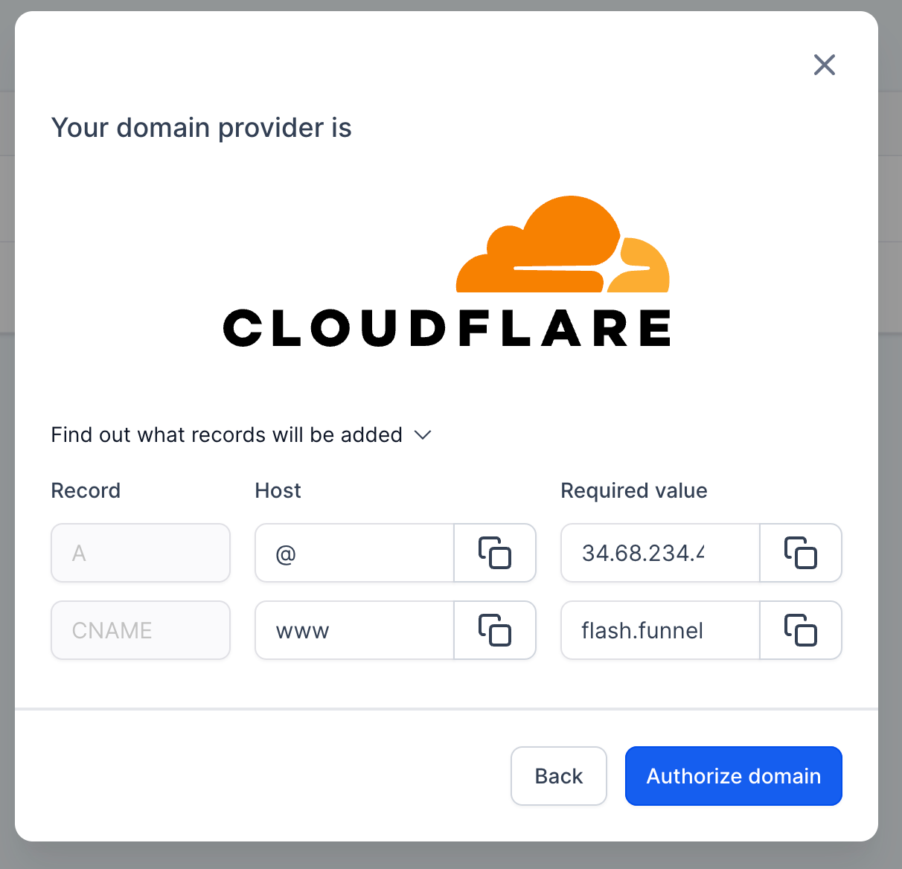Go back with the Back button
The height and width of the screenshot is (869, 902).
(559, 776)
